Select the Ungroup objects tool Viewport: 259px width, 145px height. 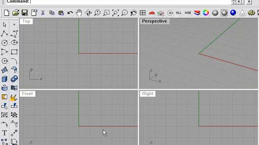14,115
